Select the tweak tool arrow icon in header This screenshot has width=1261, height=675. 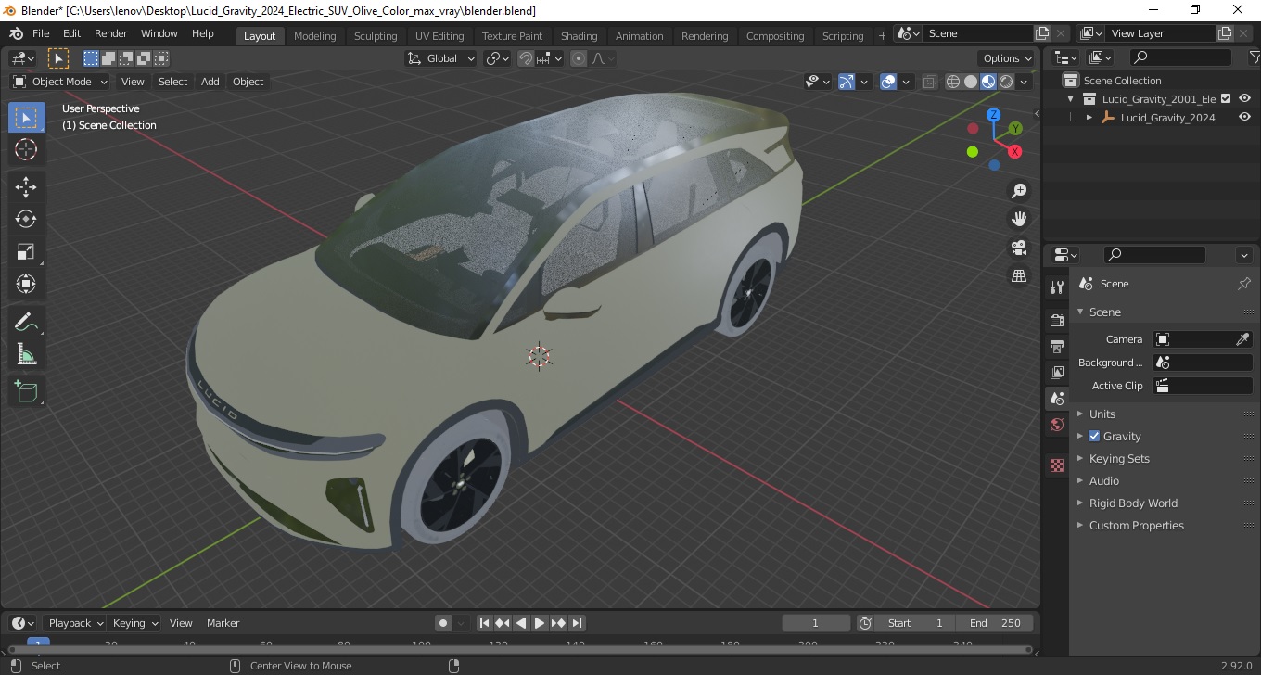click(x=58, y=58)
